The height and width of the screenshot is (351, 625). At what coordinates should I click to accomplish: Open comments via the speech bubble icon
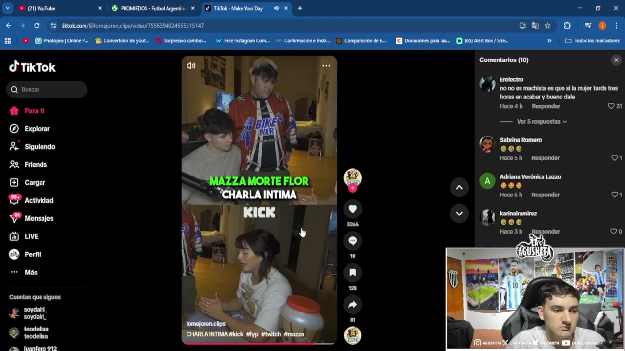pos(353,241)
